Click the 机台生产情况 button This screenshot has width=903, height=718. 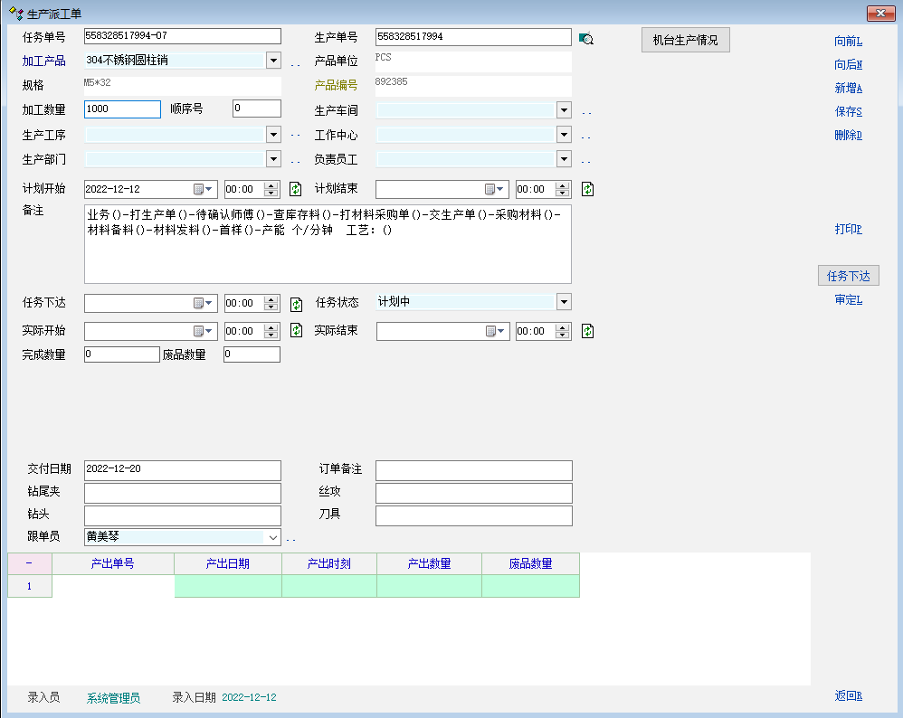pos(685,41)
